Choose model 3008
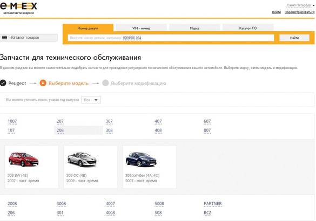The width and height of the screenshot is (316, 221). pos(61,204)
